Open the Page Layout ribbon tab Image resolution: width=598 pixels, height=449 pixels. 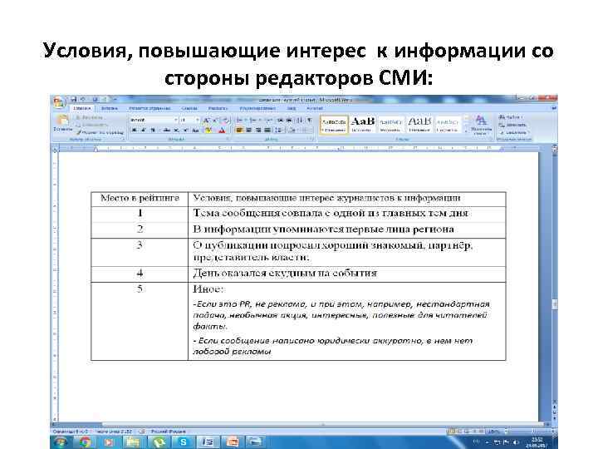[x=149, y=109]
